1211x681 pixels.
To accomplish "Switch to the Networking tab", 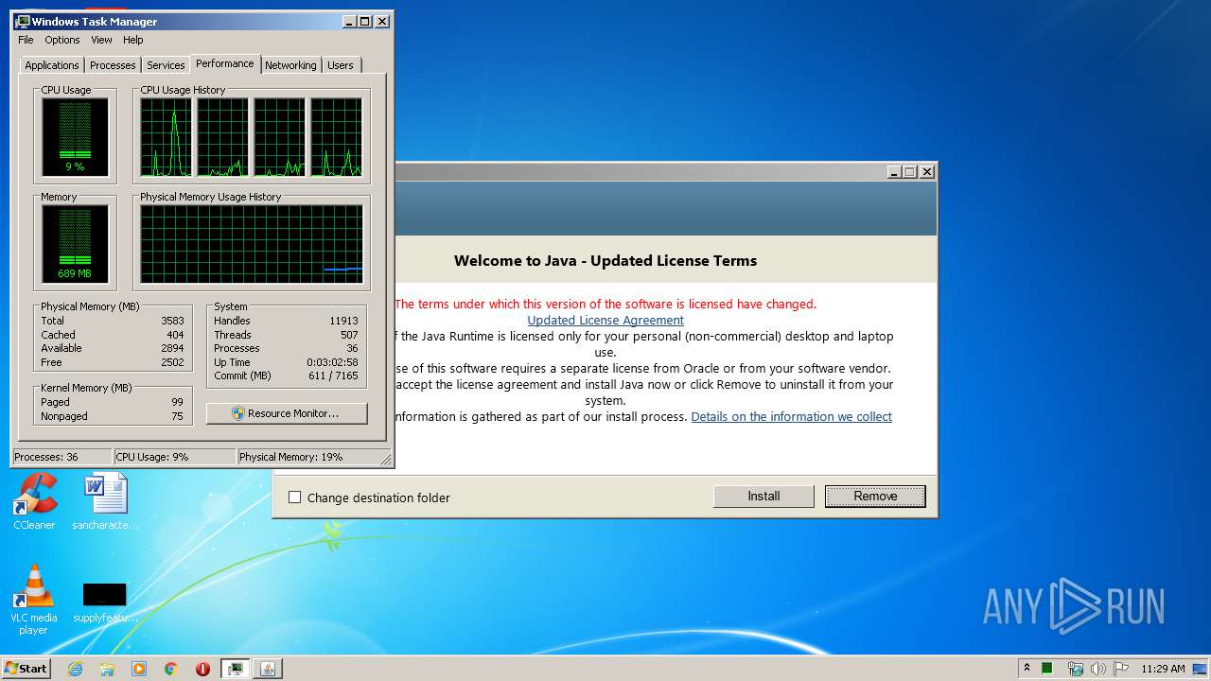I will point(290,65).
